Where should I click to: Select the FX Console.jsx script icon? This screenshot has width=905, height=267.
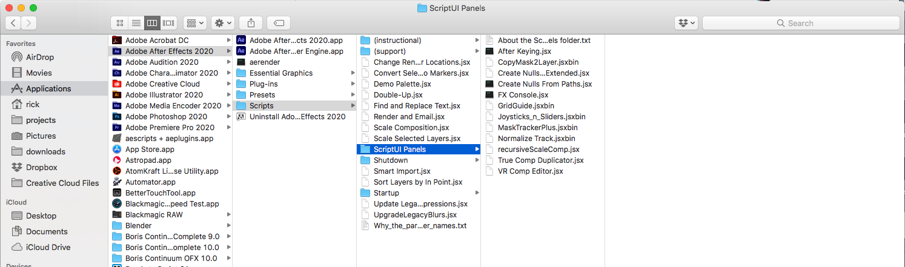[489, 95]
